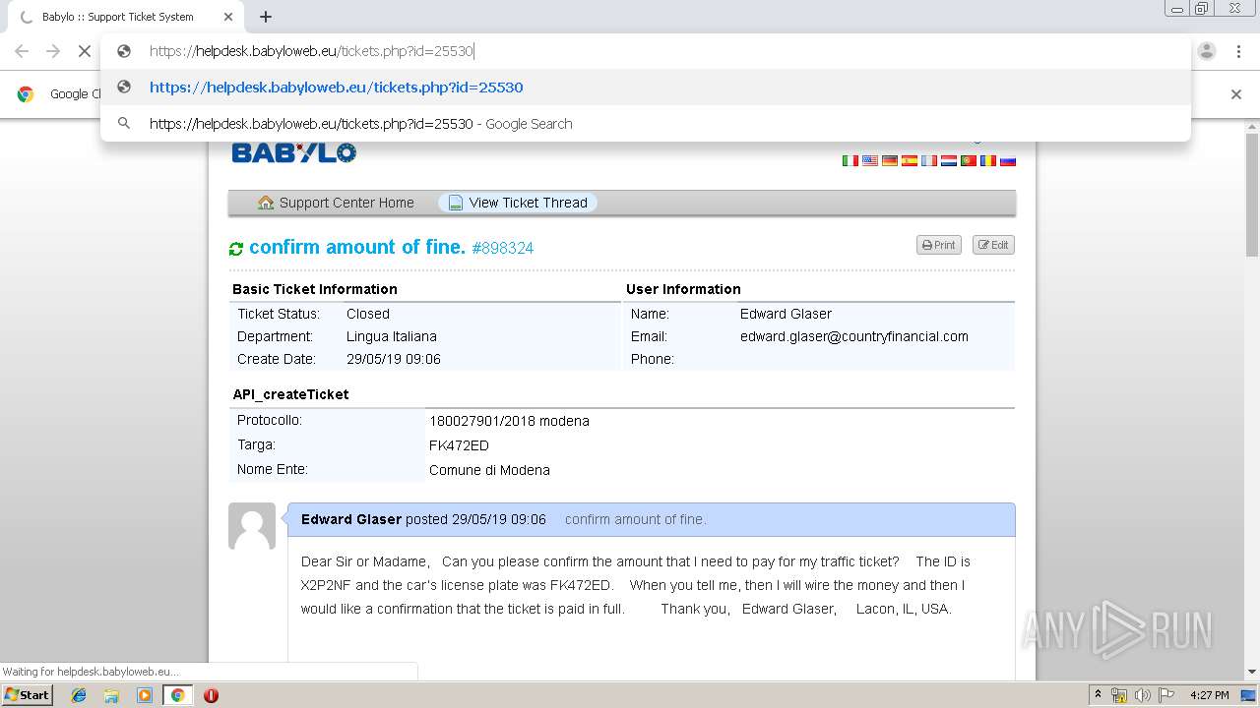1260x708 pixels.
Task: Open File Explorer from taskbar
Action: pos(111,695)
